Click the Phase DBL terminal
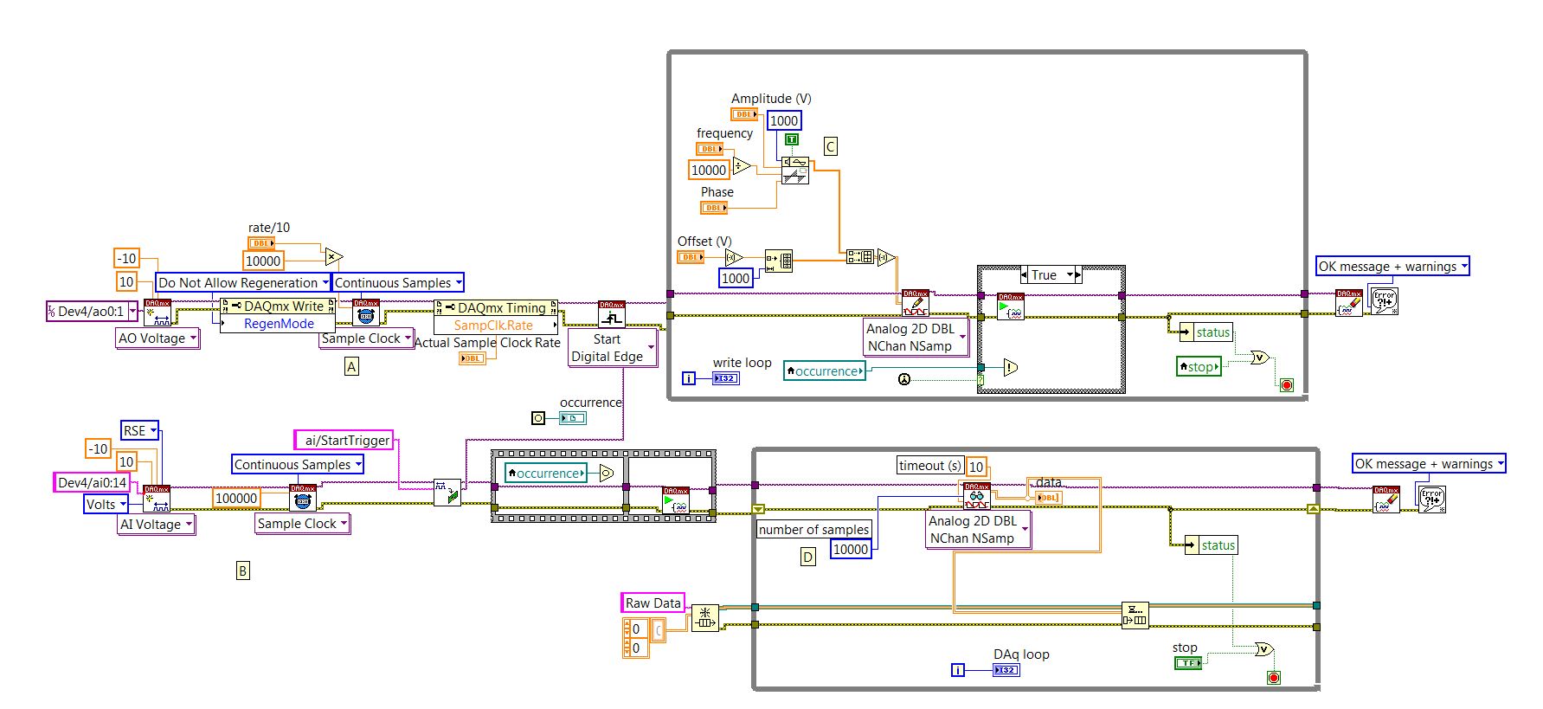This screenshot has height=709, width=1543. tap(714, 208)
